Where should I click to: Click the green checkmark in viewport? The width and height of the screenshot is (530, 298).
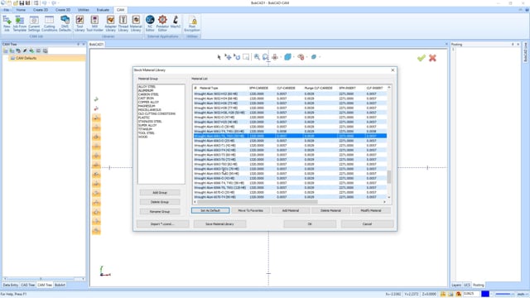click(x=422, y=58)
